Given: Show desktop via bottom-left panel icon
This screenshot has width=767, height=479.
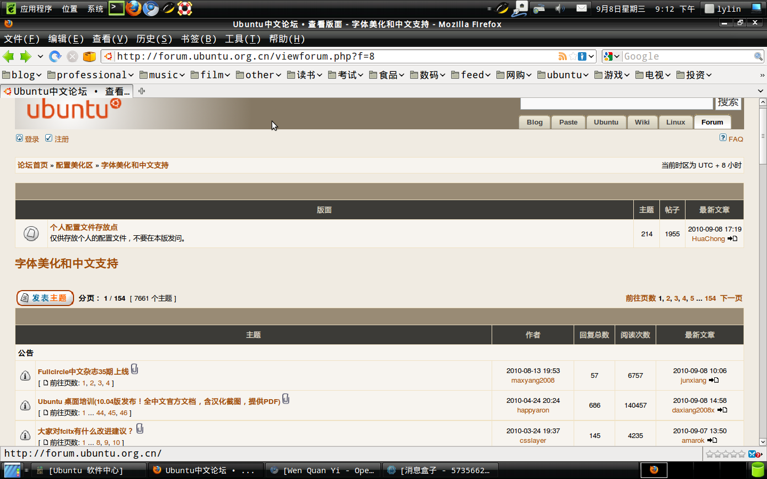Looking at the screenshot, I should tap(12, 470).
